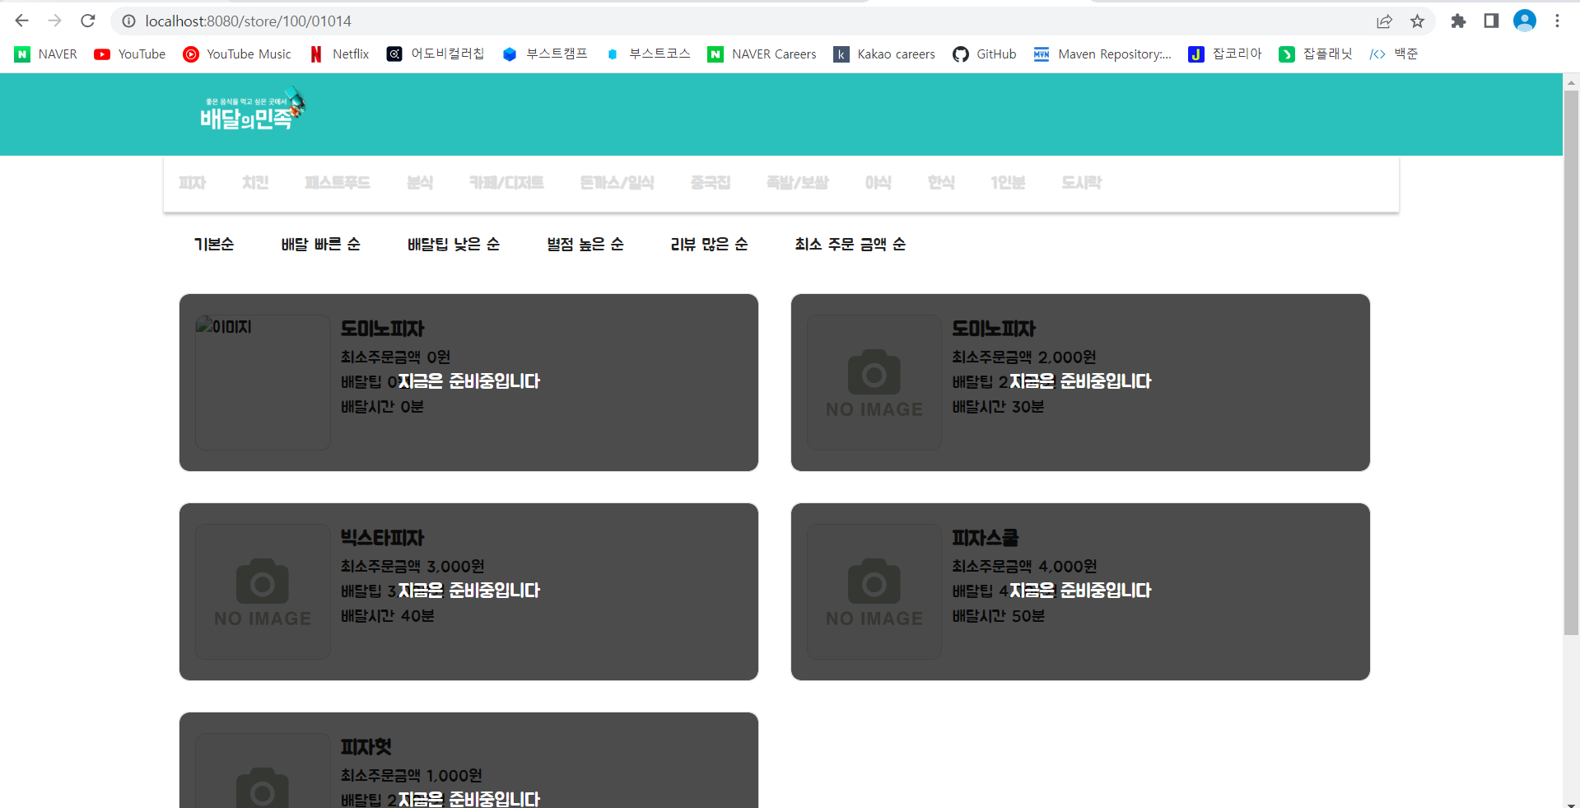
Task: Open the GitHub bookmark
Action: tap(985, 54)
